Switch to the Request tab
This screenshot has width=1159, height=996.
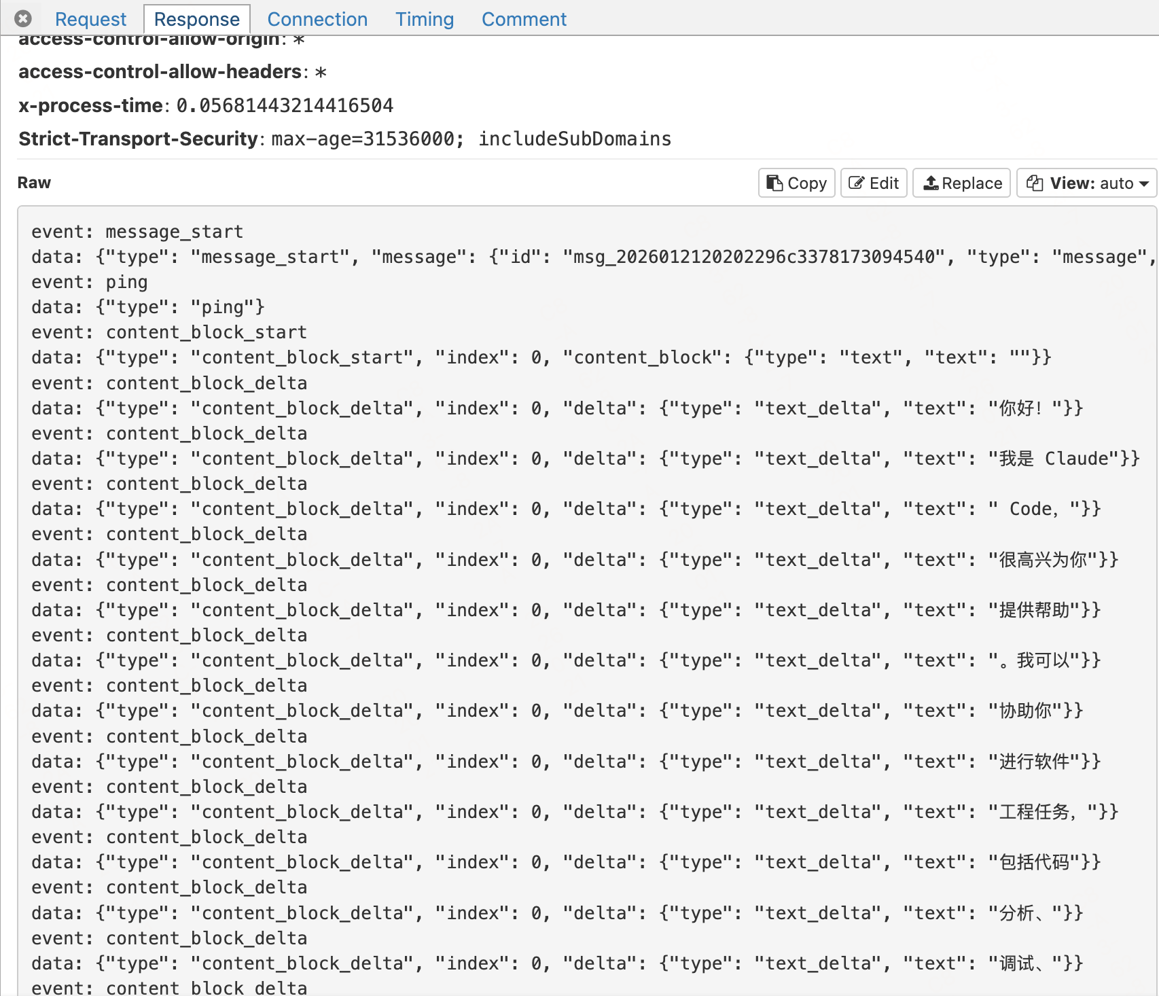click(x=90, y=19)
